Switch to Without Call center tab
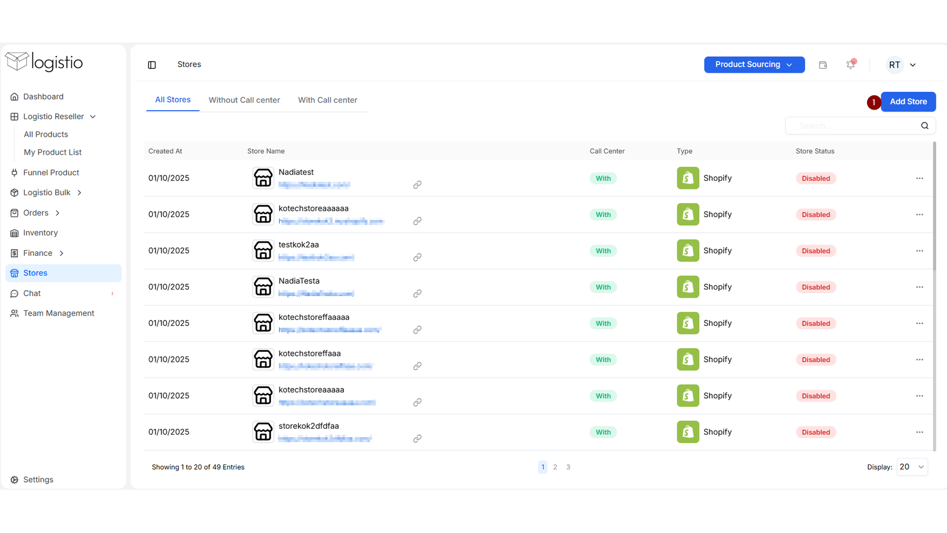This screenshot has width=947, height=533. coord(244,100)
